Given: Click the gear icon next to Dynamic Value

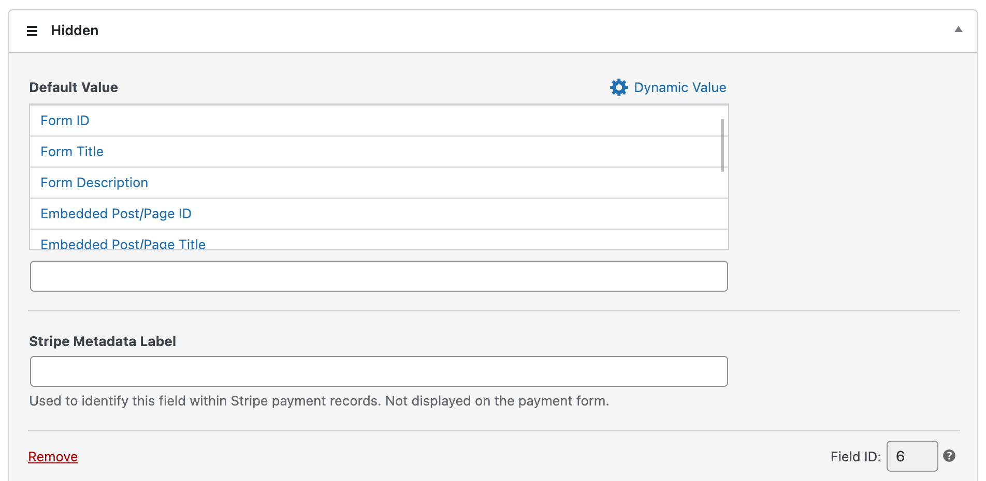Looking at the screenshot, I should (x=619, y=87).
